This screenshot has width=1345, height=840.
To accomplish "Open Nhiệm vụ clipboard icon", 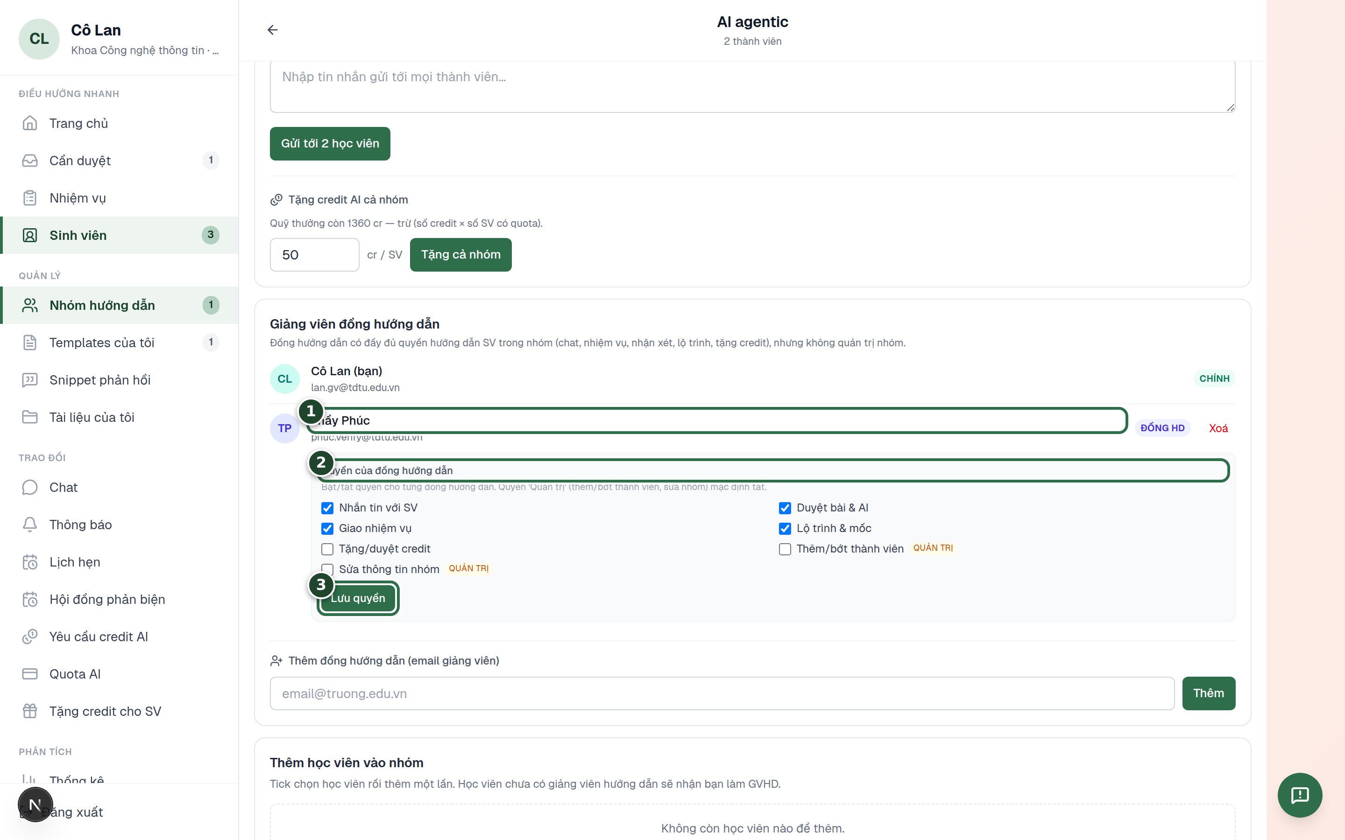I will (x=30, y=198).
